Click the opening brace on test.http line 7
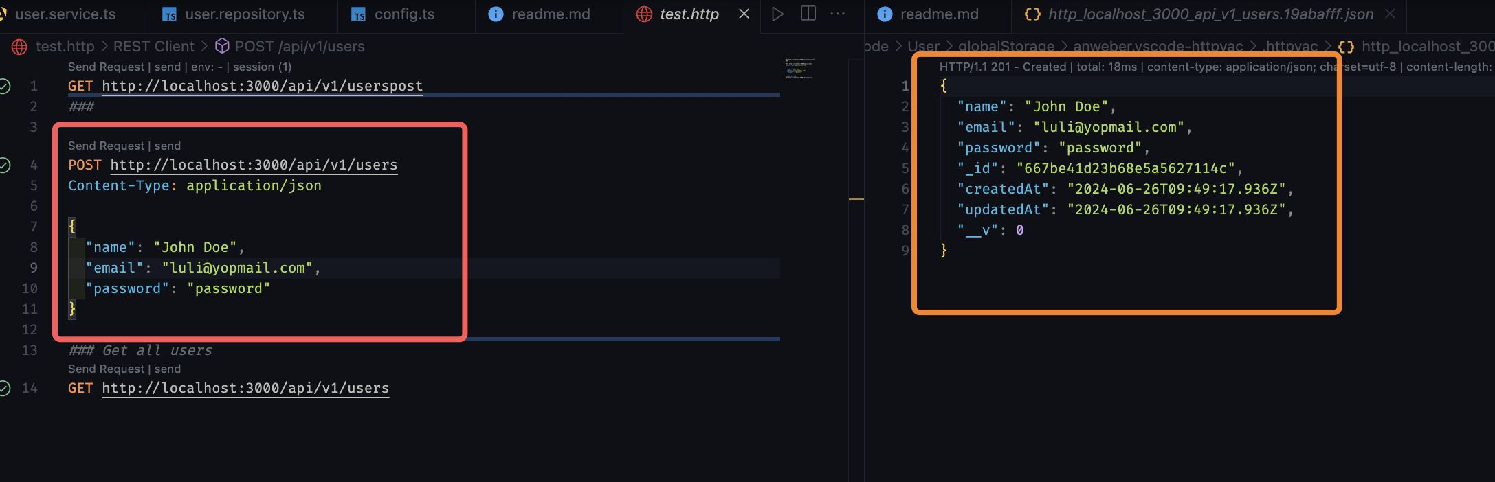Screen dimensions: 1495x482 tap(72, 227)
